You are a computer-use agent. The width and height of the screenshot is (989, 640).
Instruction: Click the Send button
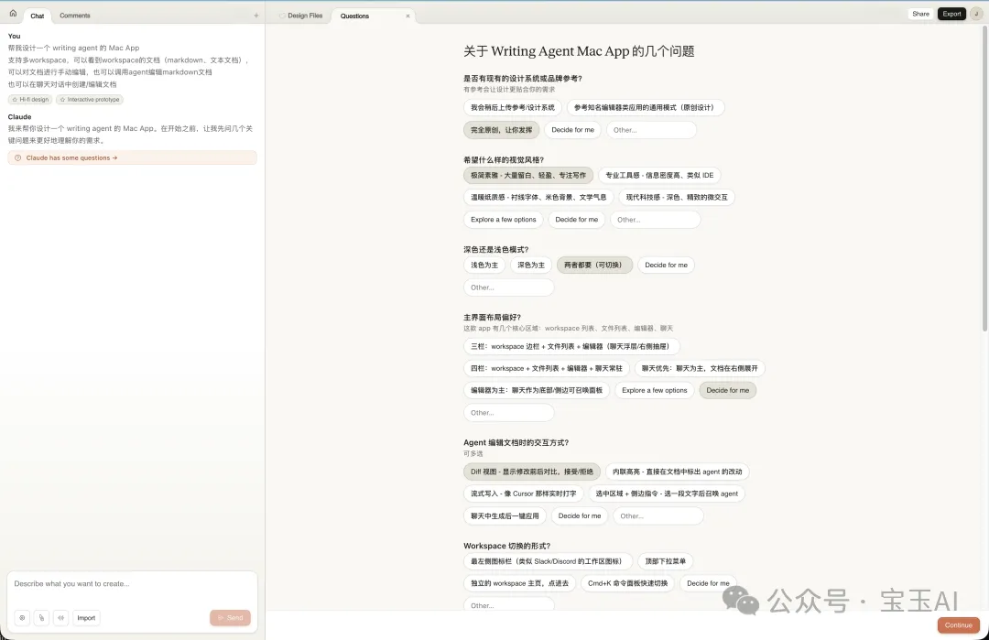(x=230, y=618)
